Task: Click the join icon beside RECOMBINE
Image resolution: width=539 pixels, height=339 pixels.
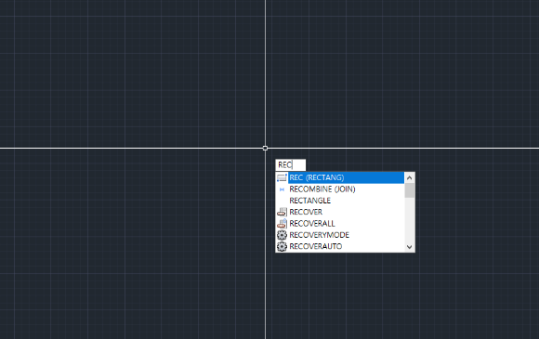Action: click(x=282, y=189)
